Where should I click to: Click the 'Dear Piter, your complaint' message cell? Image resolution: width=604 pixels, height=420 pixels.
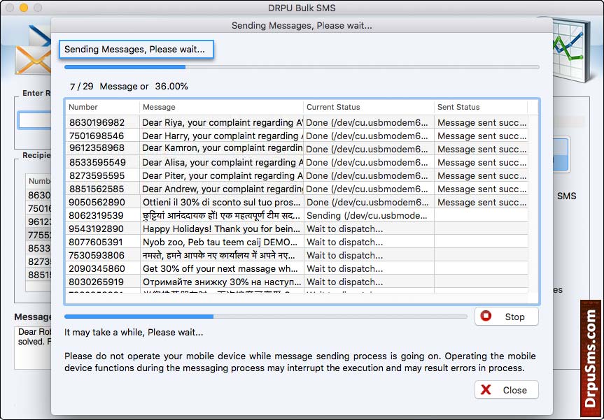pos(222,176)
